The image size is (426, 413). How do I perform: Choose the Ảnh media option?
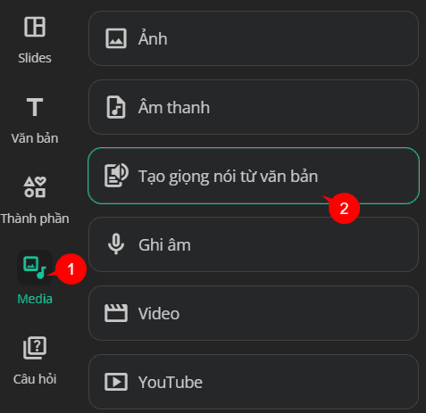pyautogui.click(x=254, y=38)
